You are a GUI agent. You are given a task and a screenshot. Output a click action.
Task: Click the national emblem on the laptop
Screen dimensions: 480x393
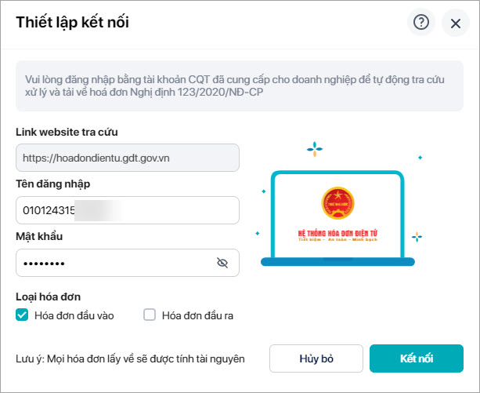[337, 203]
